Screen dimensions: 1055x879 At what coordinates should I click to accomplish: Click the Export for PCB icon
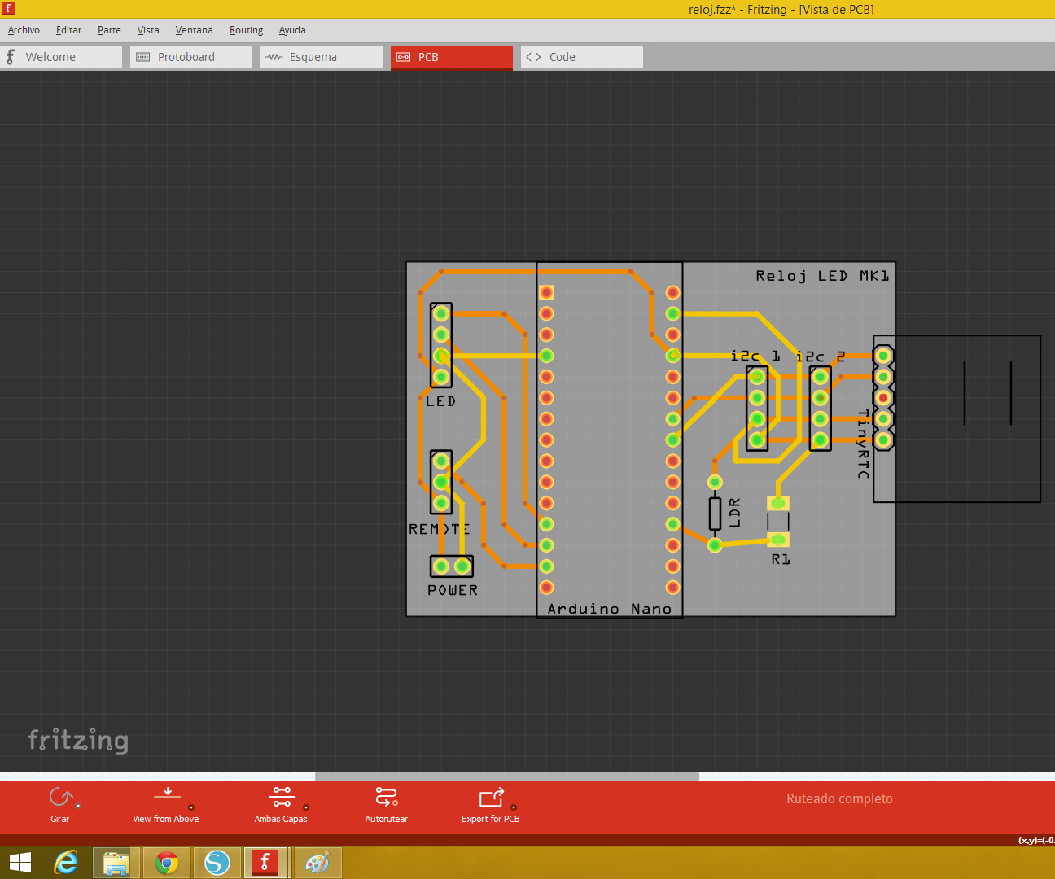489,796
